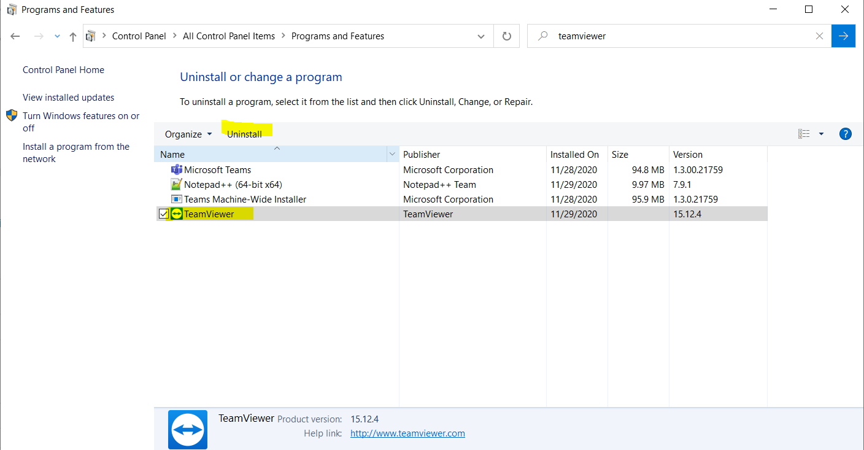Click Uninstall in the toolbar
This screenshot has width=864, height=450.
point(244,134)
